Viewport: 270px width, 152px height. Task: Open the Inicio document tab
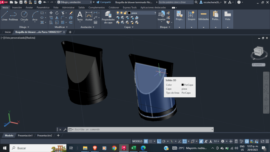click(8, 32)
